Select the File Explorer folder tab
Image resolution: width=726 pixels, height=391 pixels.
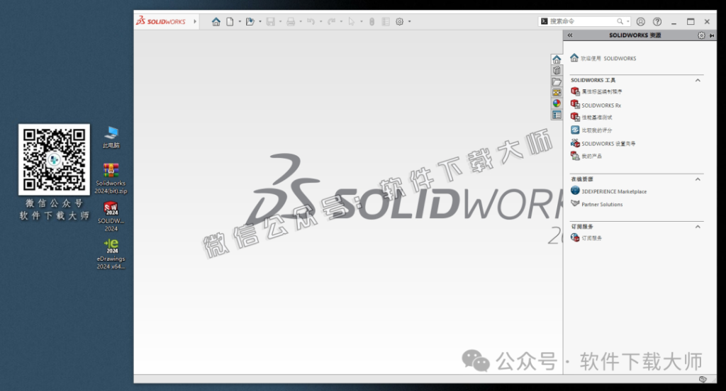pos(557,81)
